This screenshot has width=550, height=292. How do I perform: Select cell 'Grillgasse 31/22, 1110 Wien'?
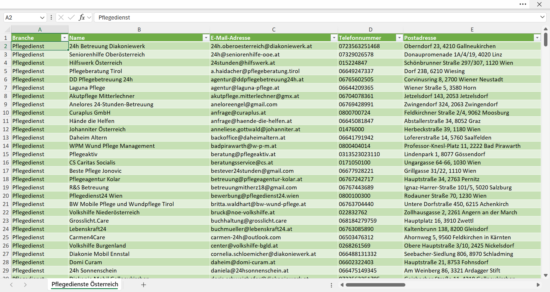(x=472, y=171)
